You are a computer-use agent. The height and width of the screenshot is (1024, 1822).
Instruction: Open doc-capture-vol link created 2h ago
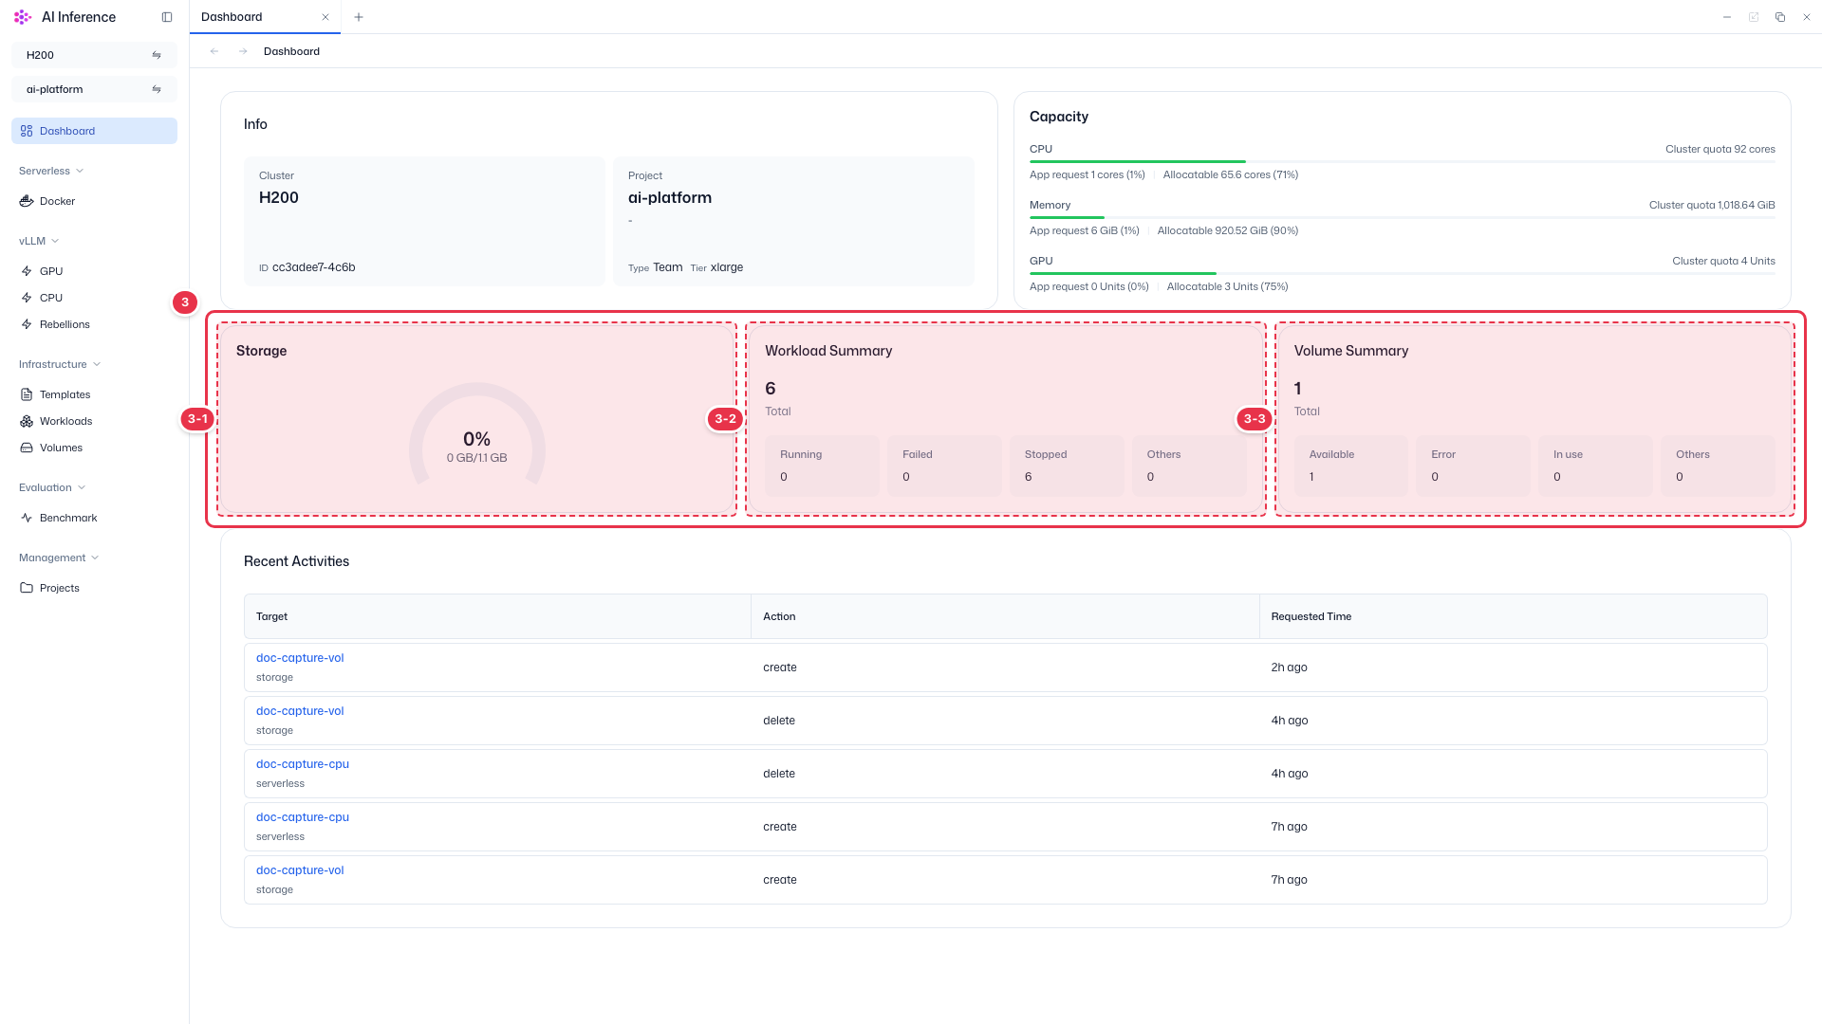(300, 658)
